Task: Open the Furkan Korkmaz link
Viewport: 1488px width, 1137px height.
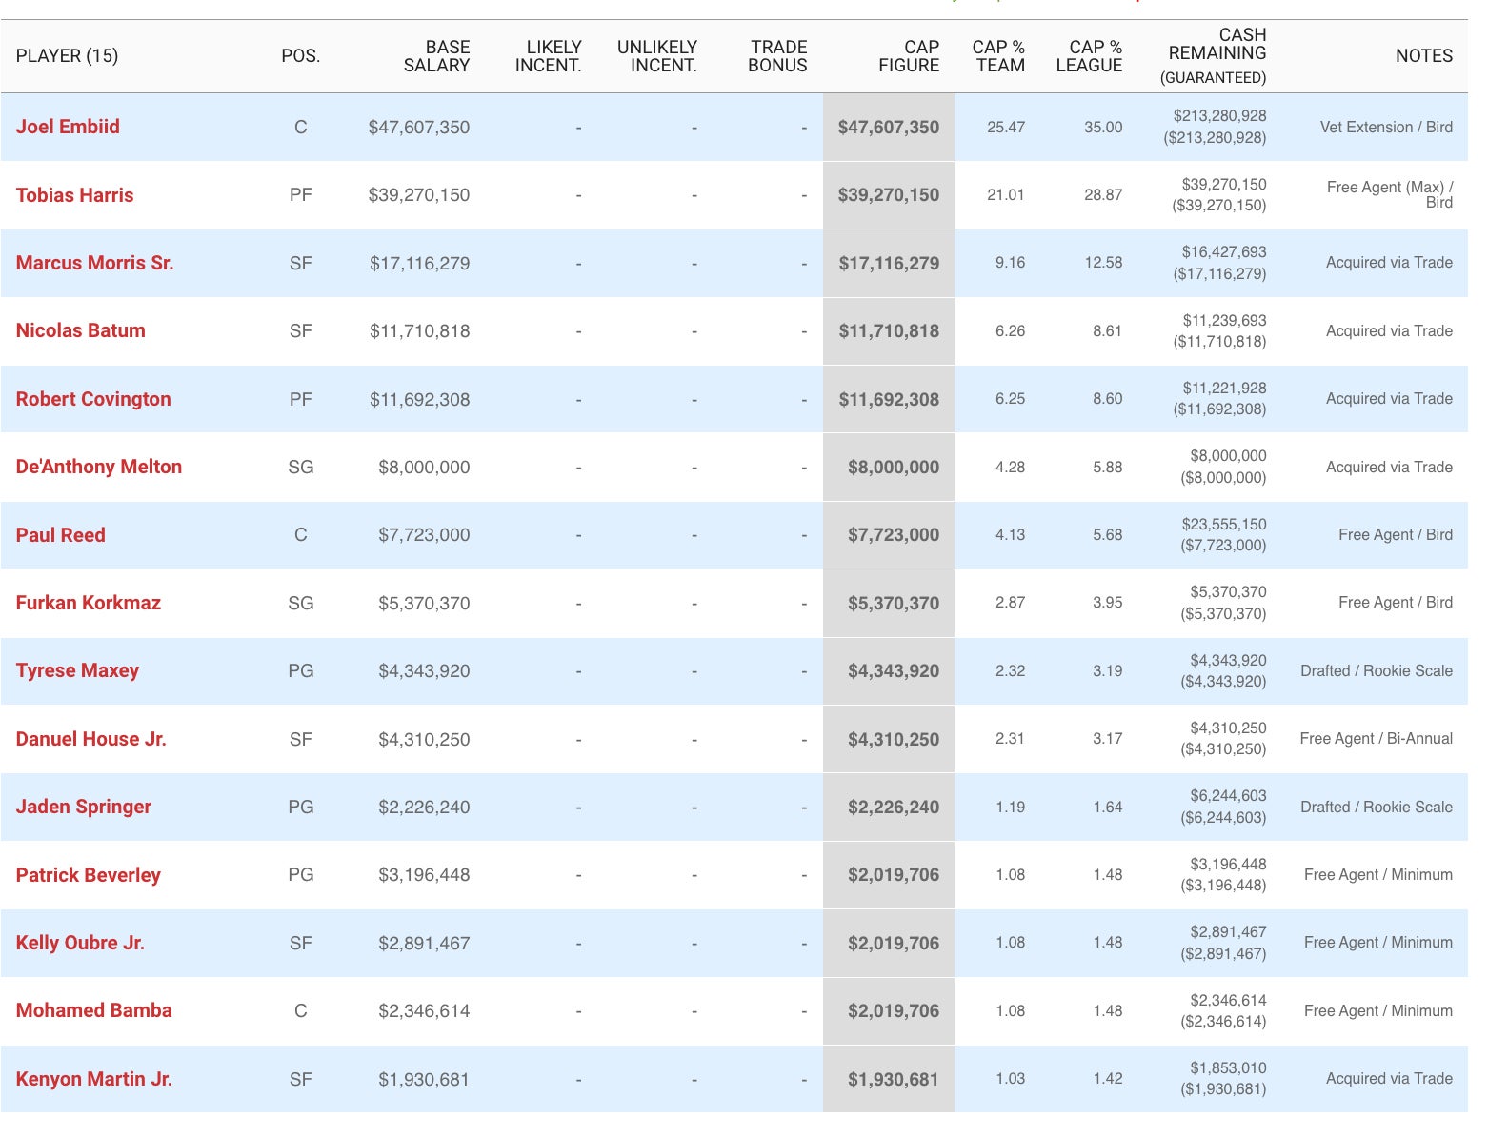Action: [88, 603]
